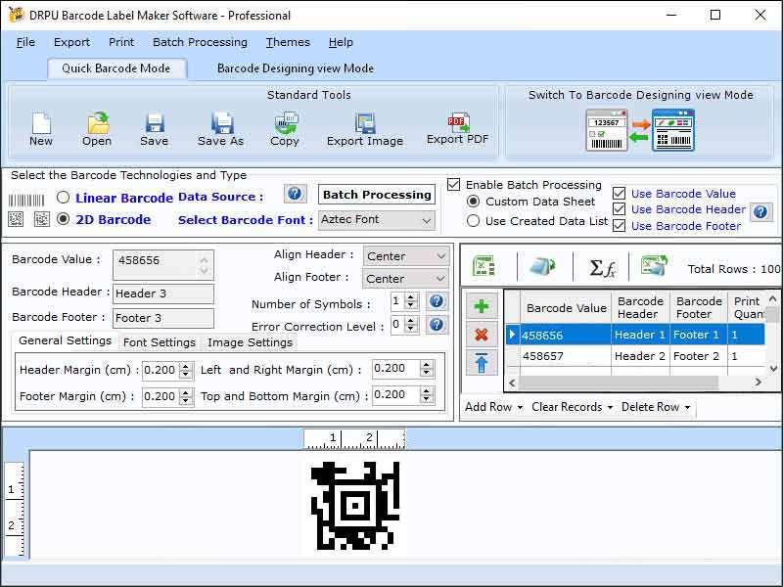
Task: Export the barcode as an image
Action: [x=364, y=127]
